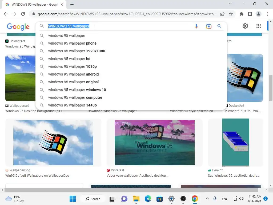Open the Chrome extensions puzzle icon
This screenshot has height=205, width=273.
tap(241, 14)
